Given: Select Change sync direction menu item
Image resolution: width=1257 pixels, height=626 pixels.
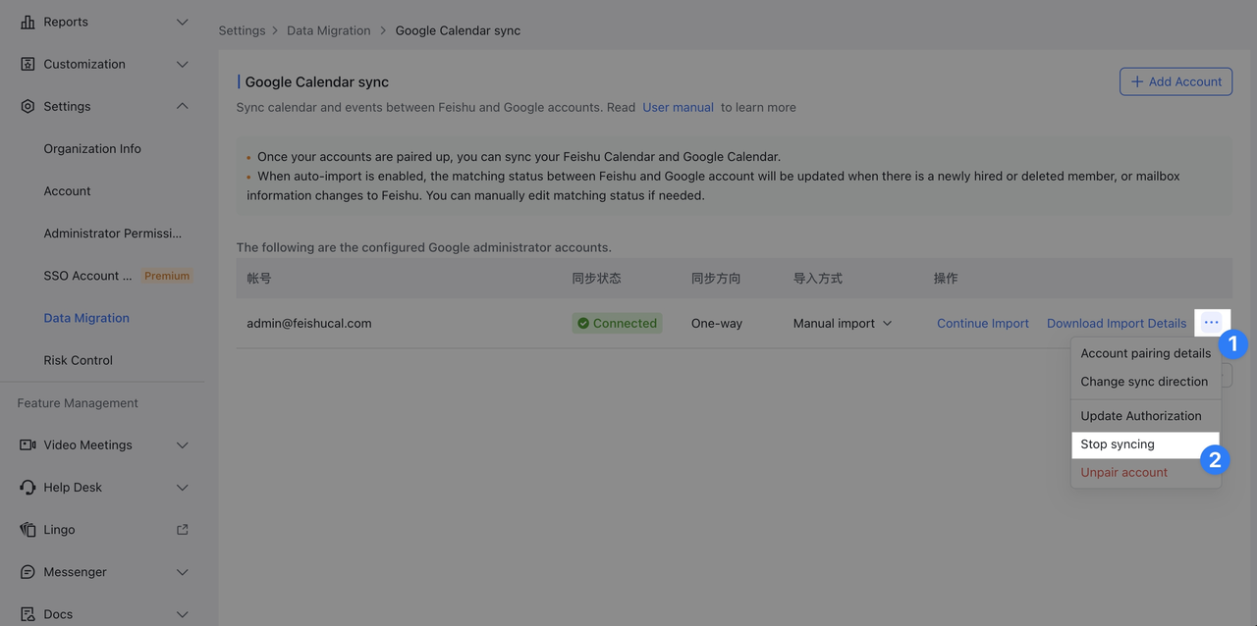Looking at the screenshot, I should pos(1144,382).
